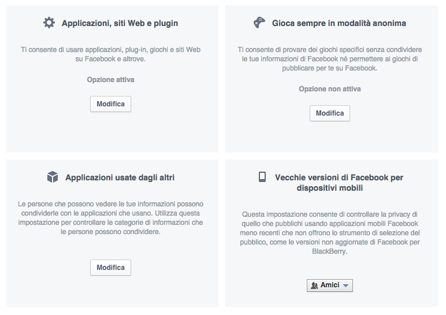The width and height of the screenshot is (446, 315).
Task: Click the Amici label in the audience selector
Action: pyautogui.click(x=330, y=286)
